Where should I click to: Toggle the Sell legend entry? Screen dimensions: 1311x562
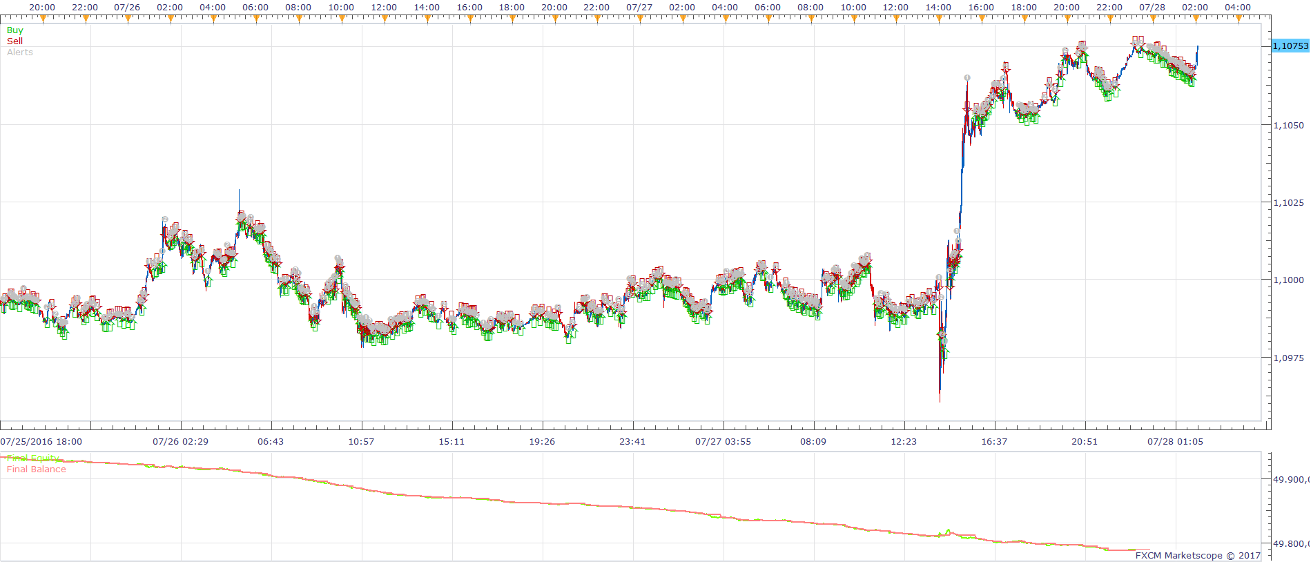14,41
